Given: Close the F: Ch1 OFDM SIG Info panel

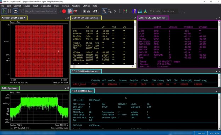Looking at the screenshot, I should pyautogui.click(x=219, y=91).
